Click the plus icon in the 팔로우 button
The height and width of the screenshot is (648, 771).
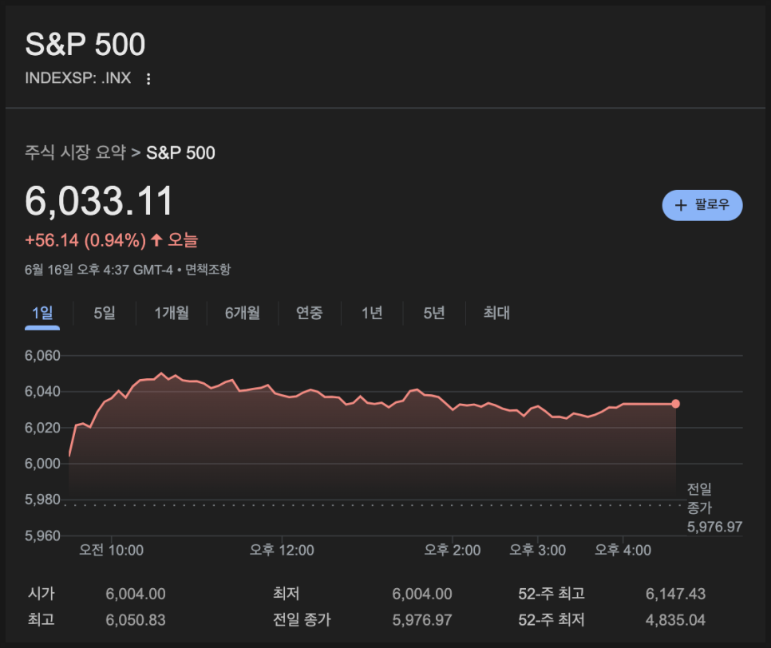[x=681, y=205]
